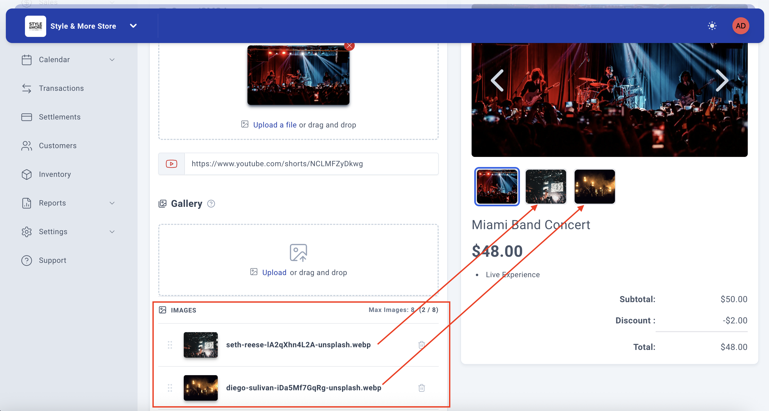
Task: Delete the seth-reese image with trash icon
Action: click(421, 345)
